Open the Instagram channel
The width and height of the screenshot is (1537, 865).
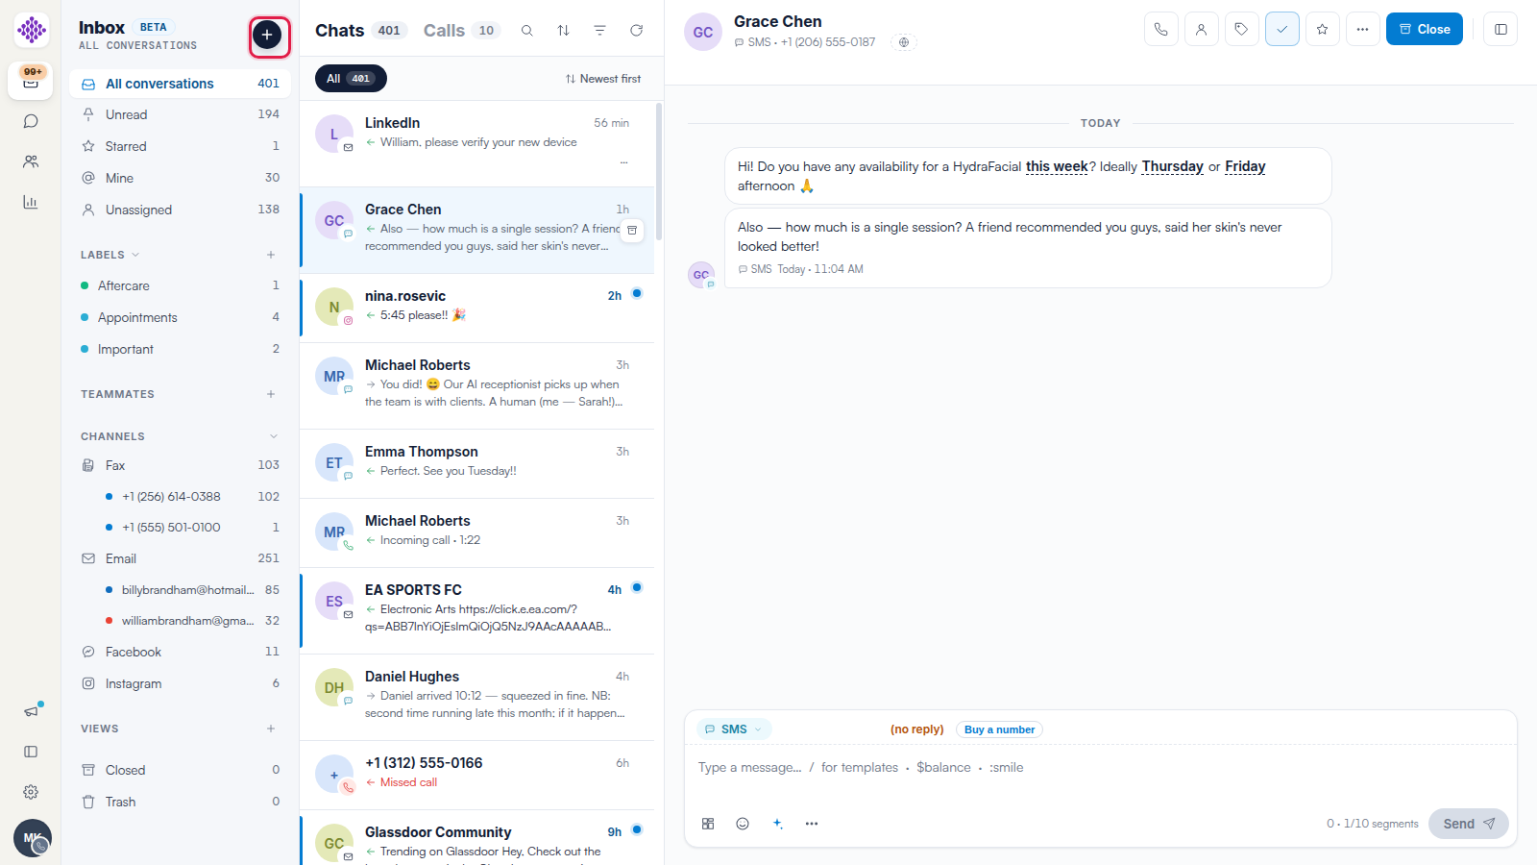pyautogui.click(x=180, y=683)
